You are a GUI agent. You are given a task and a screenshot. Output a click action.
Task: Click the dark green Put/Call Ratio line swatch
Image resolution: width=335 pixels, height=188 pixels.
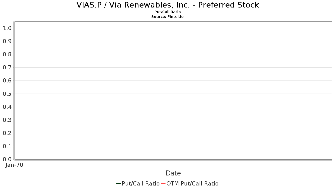118,184
